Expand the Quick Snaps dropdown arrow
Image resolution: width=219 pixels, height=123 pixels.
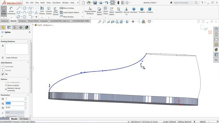coord(105,18)
